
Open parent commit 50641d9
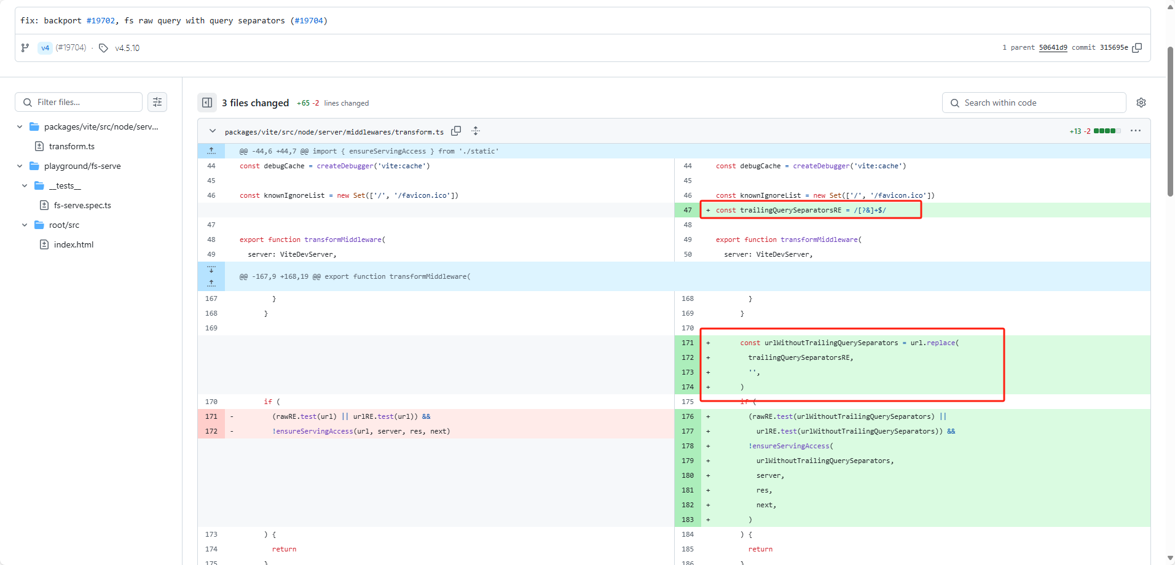[1053, 47]
